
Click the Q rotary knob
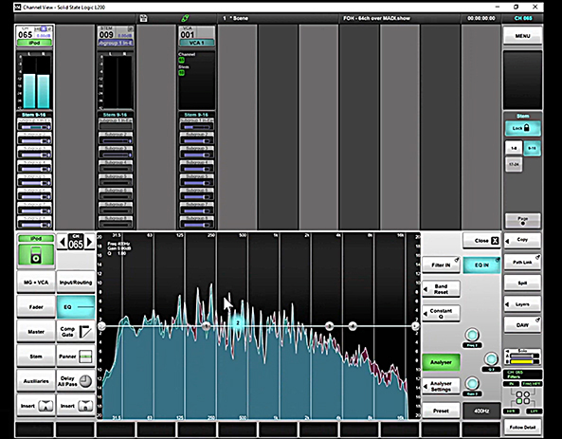point(491,358)
